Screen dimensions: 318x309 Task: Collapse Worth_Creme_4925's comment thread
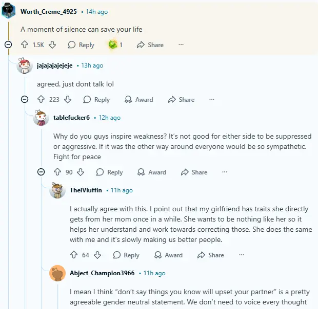tap(8, 45)
